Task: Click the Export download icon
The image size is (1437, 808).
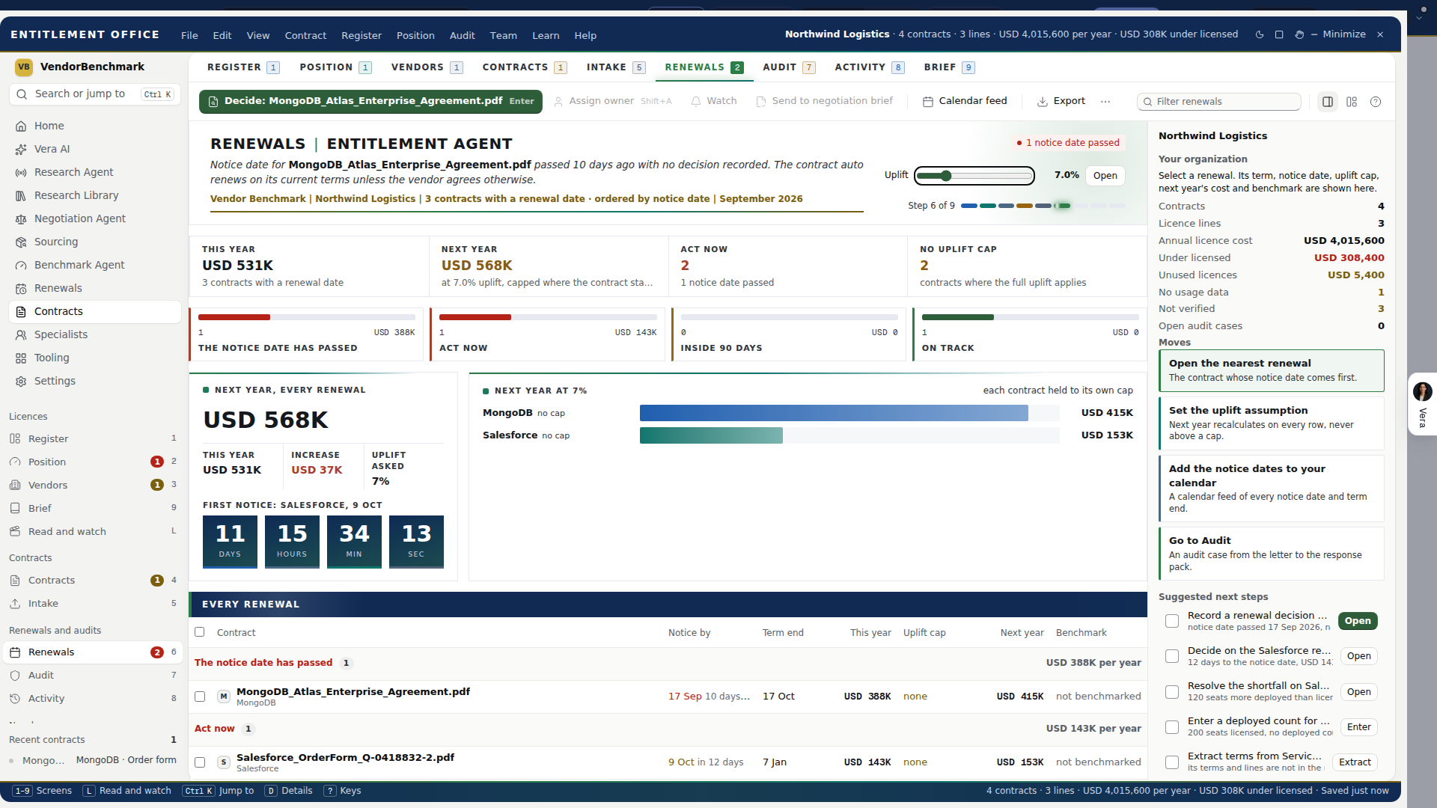Action: 1042,101
